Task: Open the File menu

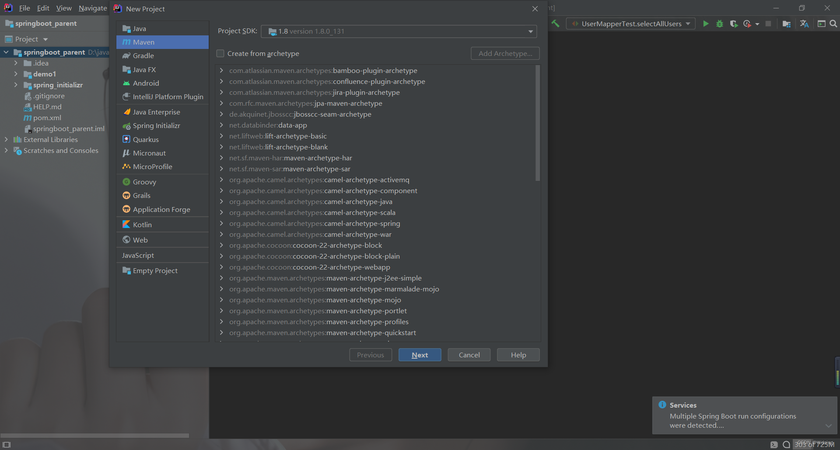Action: pos(24,8)
